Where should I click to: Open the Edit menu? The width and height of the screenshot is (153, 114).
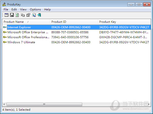14,9
